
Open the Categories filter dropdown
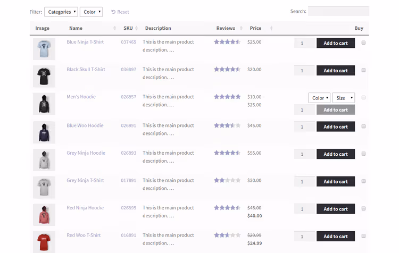(x=61, y=12)
